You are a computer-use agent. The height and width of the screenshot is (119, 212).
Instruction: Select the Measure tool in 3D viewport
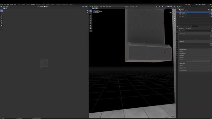pos(91,28)
